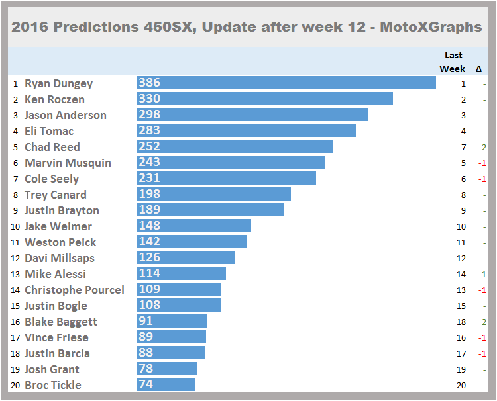Select Cole Seely's name

tap(52, 179)
